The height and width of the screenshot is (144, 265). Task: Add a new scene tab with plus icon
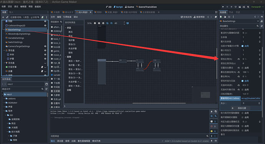[159, 12]
